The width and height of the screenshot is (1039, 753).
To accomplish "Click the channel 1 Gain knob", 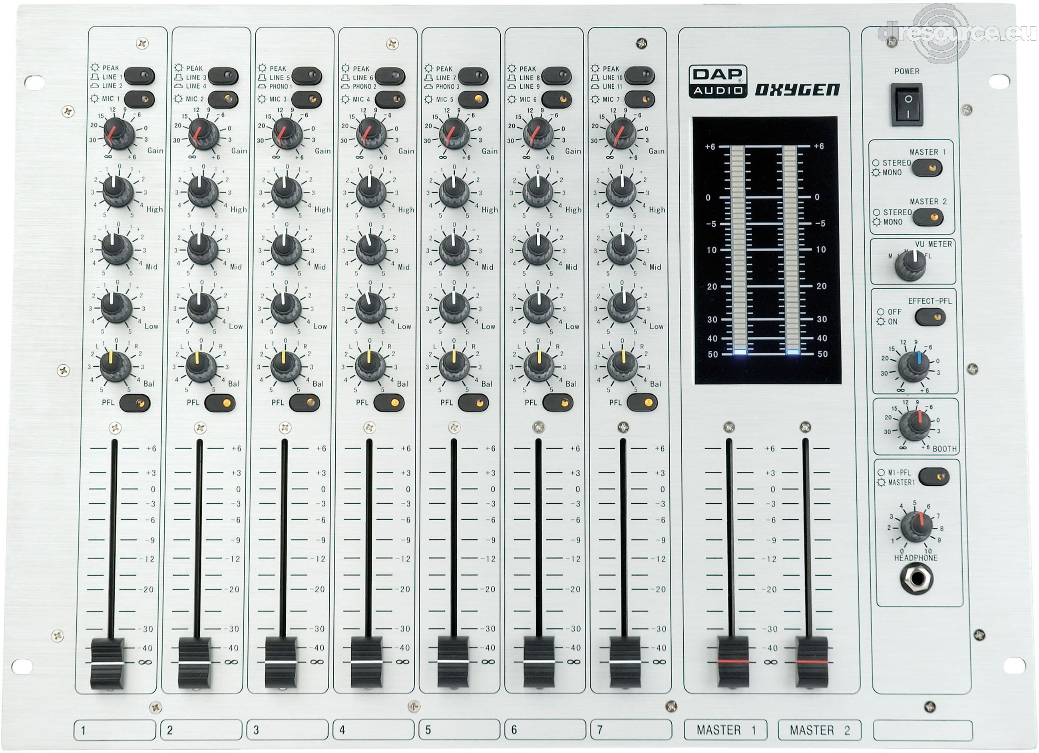I will click(x=119, y=133).
